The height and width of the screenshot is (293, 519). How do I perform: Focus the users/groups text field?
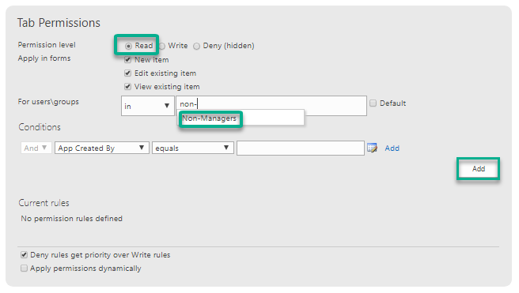coord(271,106)
